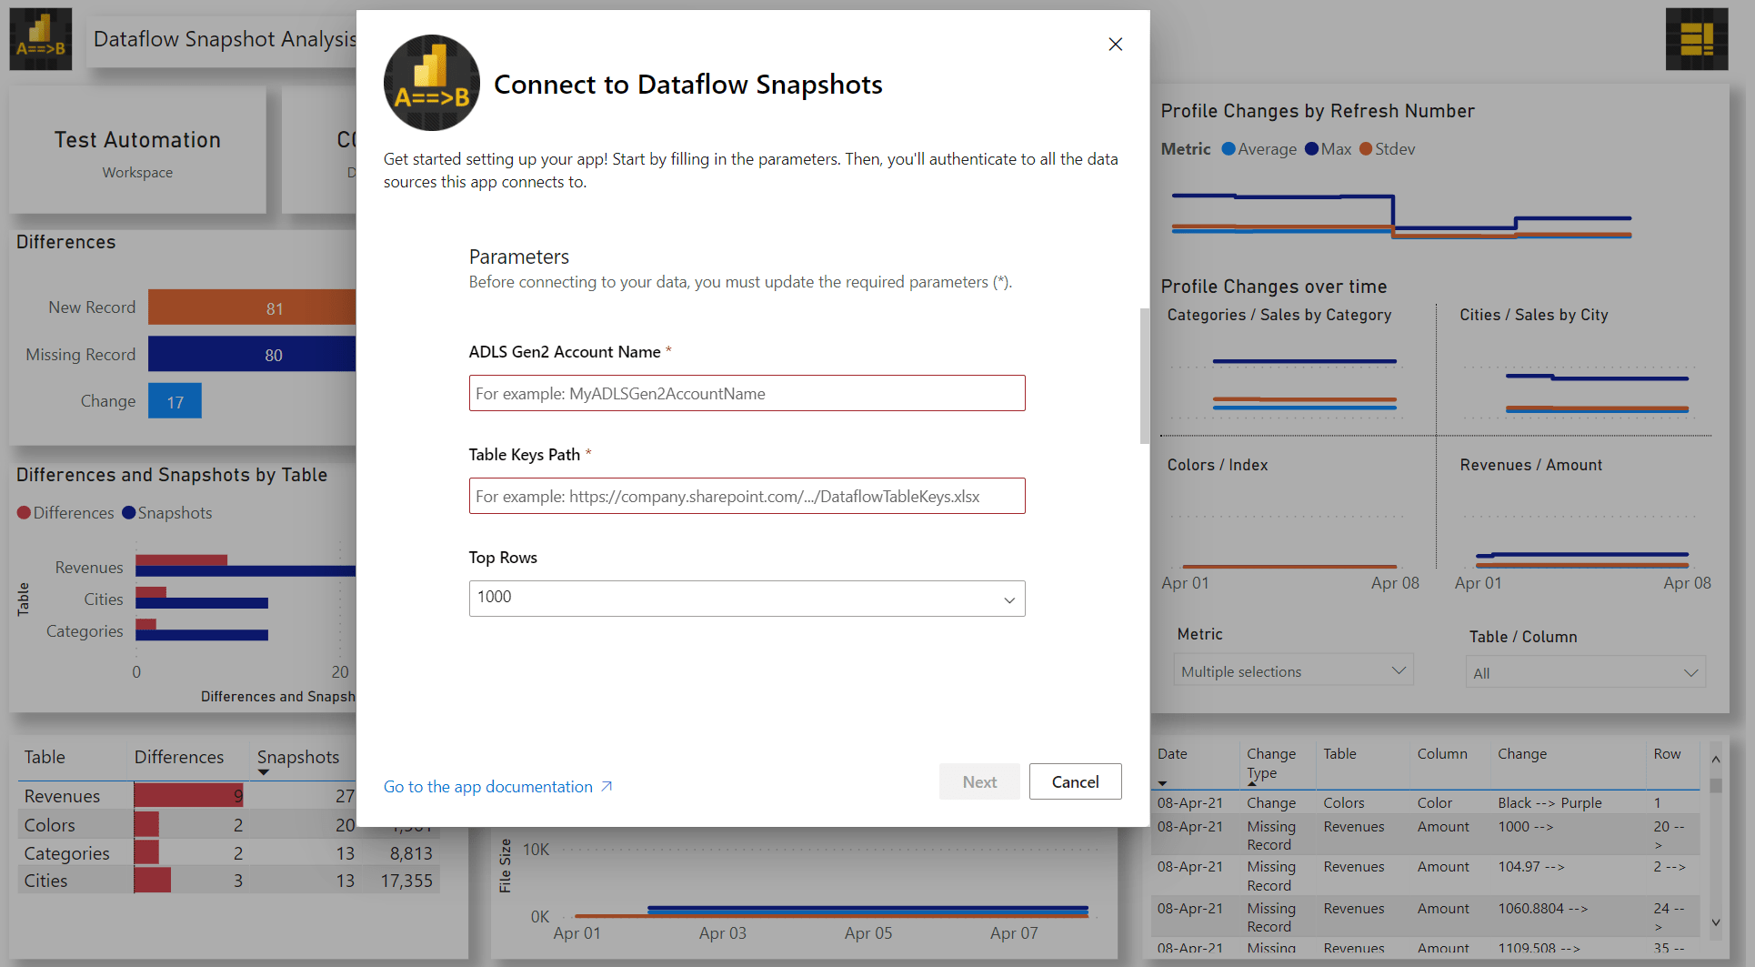Viewport: 1755px width, 967px height.
Task: Click the Dataflow Snapshot Analysis title
Action: click(225, 39)
